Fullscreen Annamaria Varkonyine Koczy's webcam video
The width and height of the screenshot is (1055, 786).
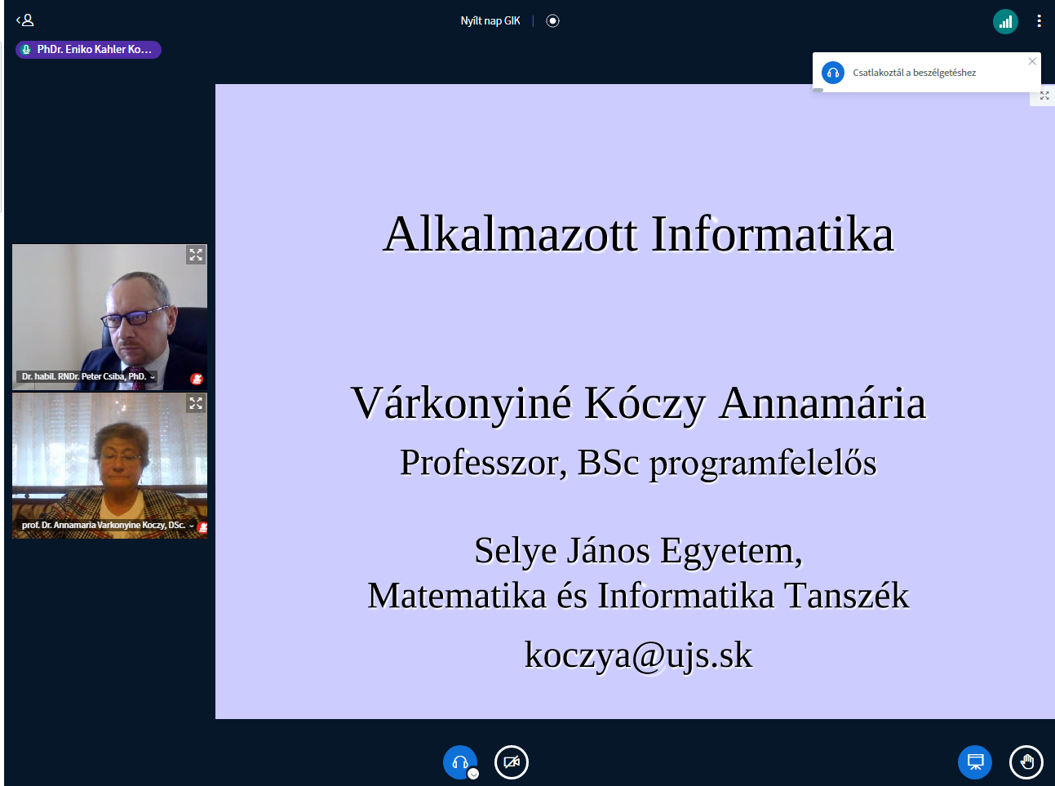[x=196, y=403]
